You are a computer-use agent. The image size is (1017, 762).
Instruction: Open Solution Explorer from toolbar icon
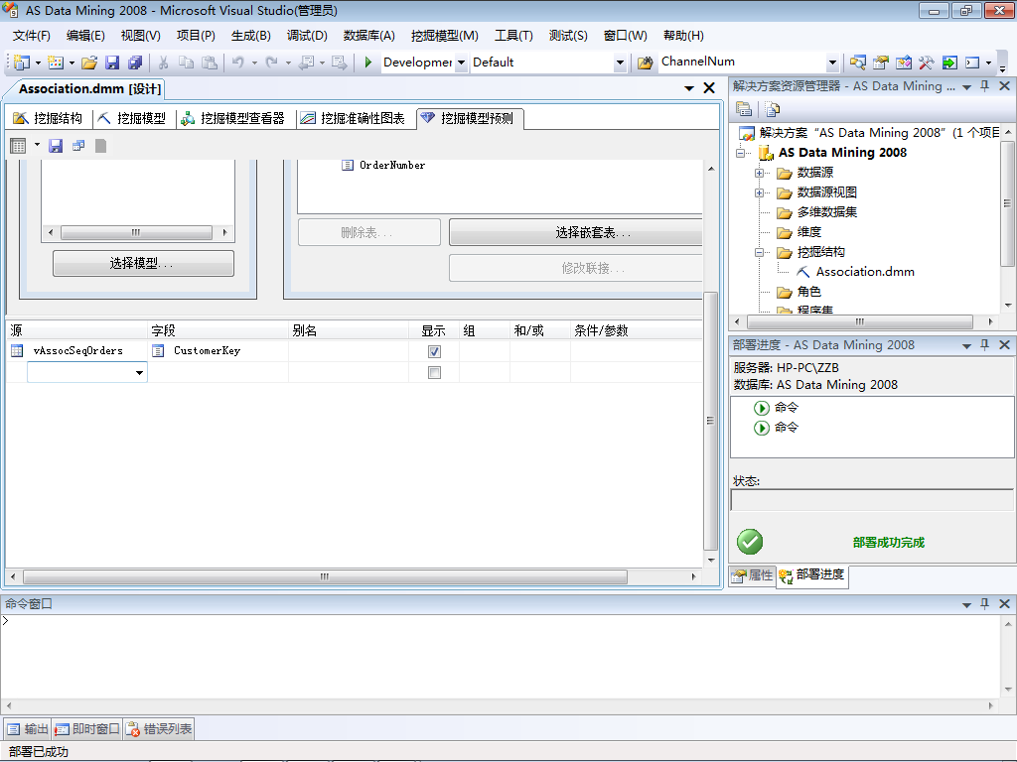tap(857, 63)
